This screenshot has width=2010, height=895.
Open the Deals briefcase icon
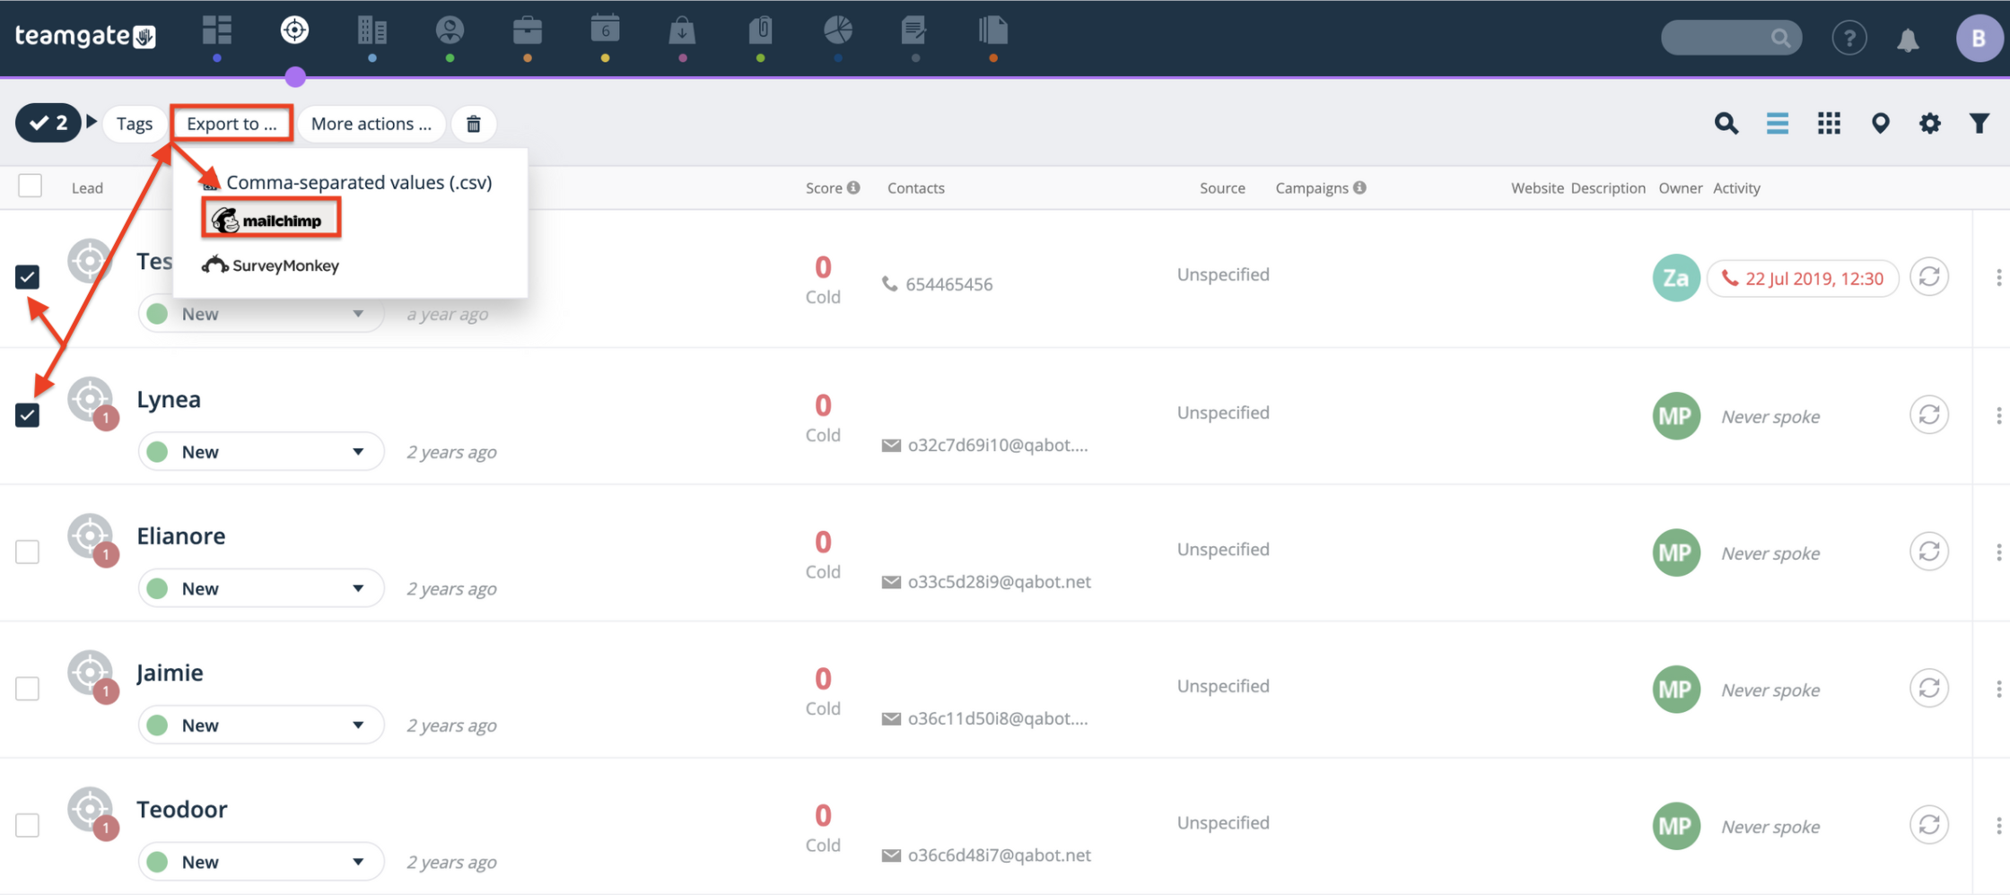[x=528, y=31]
